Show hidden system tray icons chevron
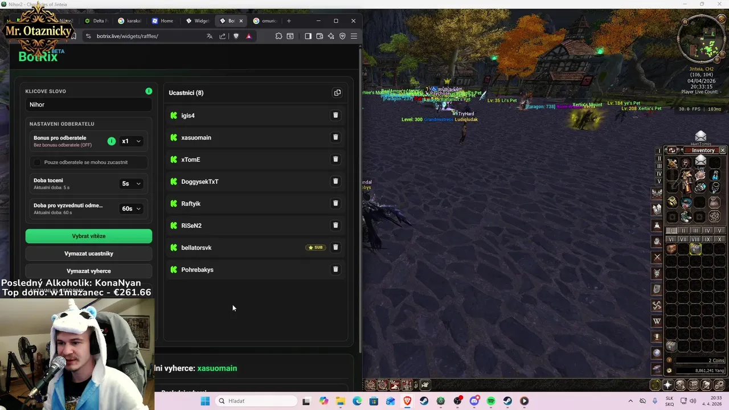The image size is (729, 410). (630, 401)
